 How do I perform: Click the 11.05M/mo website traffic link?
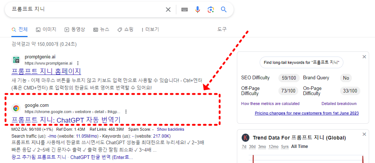pos(87,136)
